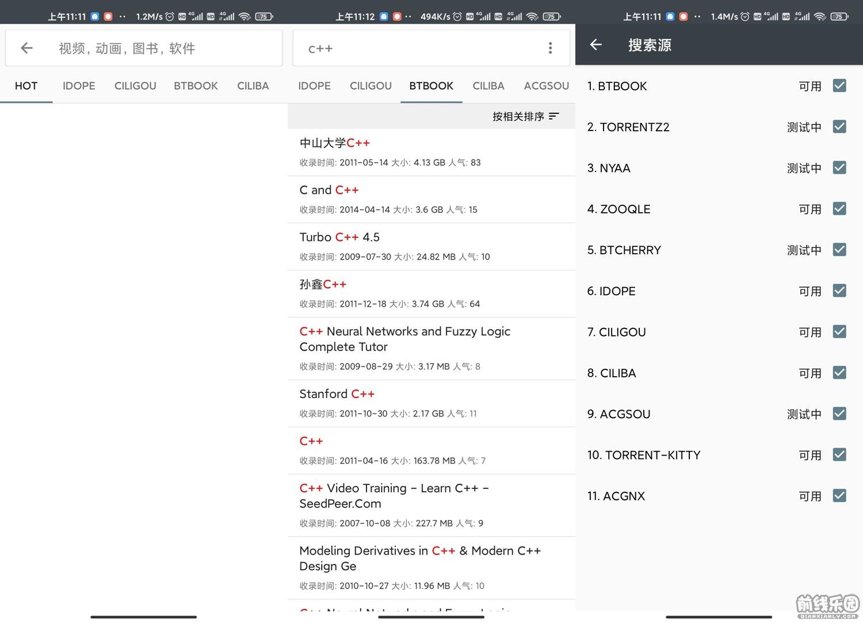Tap the 4. ZOOQLE source name
The image size is (863, 623).
[618, 209]
